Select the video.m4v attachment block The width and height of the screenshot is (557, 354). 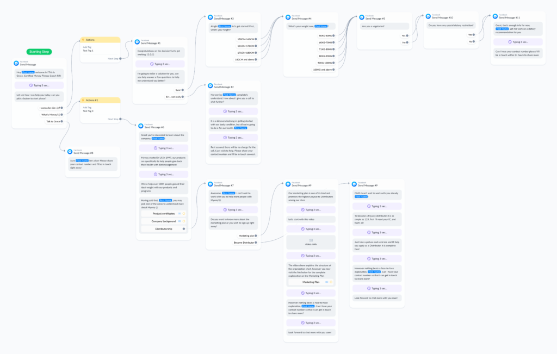coord(311,242)
